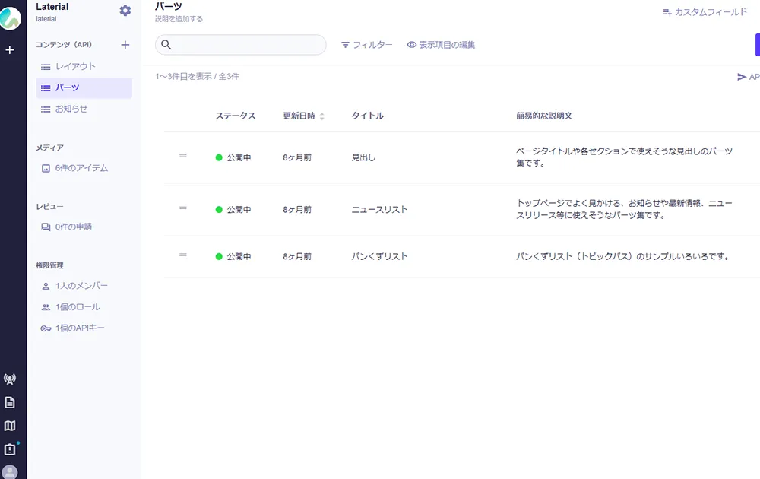Sort by 更新日時 column arrows
The image size is (760, 479).
pos(321,116)
